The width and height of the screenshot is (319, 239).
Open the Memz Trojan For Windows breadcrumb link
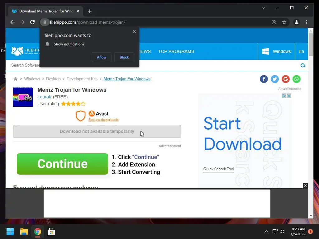pos(127,79)
